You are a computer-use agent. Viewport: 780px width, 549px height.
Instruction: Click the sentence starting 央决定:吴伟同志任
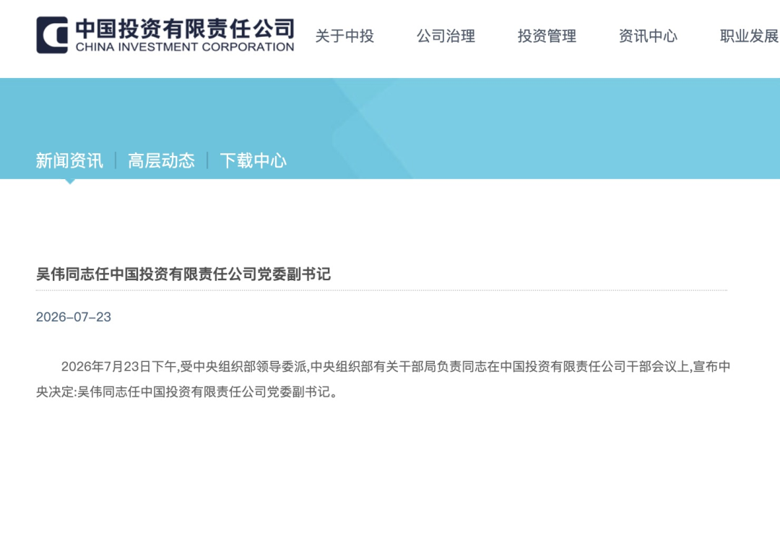pyautogui.click(x=187, y=392)
